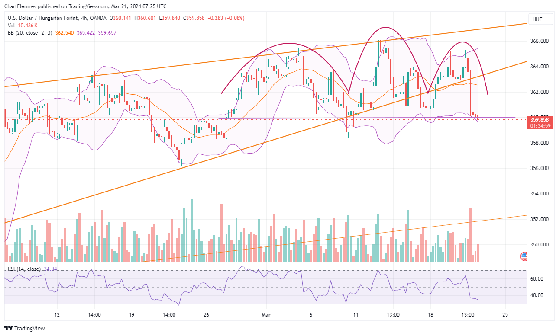Screen dimensions: 559x336
Task: Select the Vol indicator legend
Action: coord(11,26)
